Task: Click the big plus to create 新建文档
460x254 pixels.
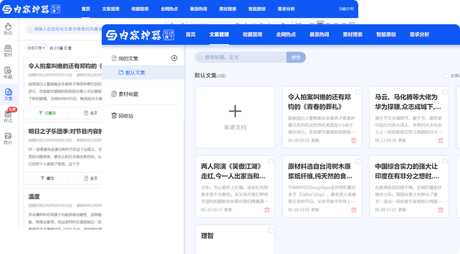Action: (235, 112)
